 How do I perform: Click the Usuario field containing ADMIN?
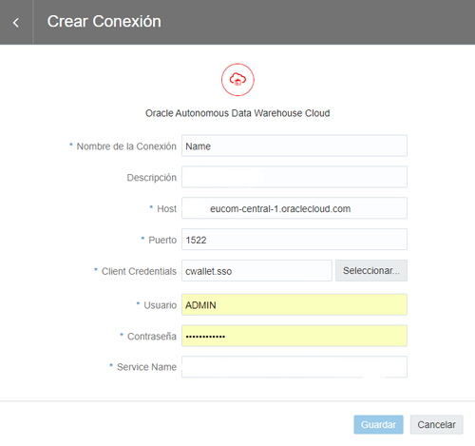[294, 304]
